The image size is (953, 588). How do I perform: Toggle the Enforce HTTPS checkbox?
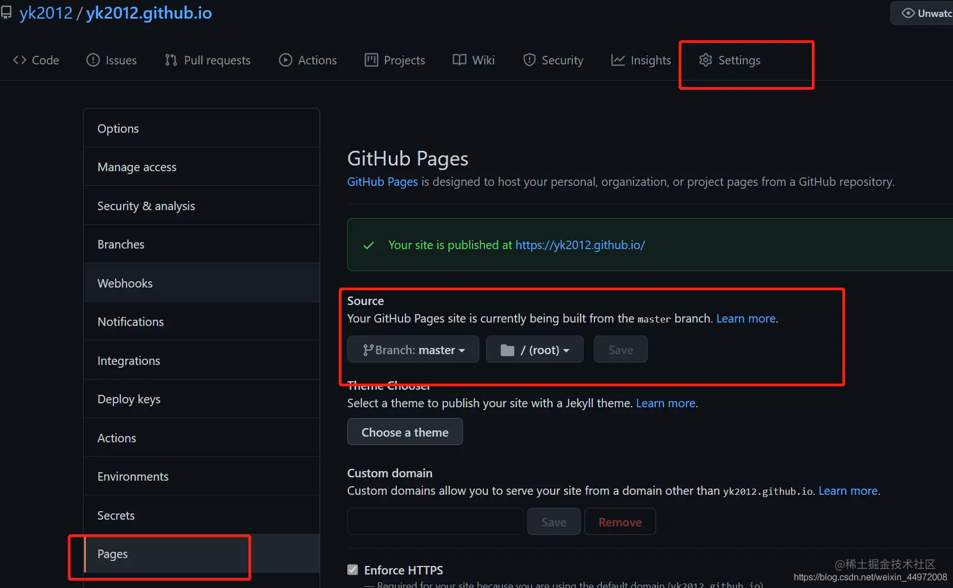353,570
